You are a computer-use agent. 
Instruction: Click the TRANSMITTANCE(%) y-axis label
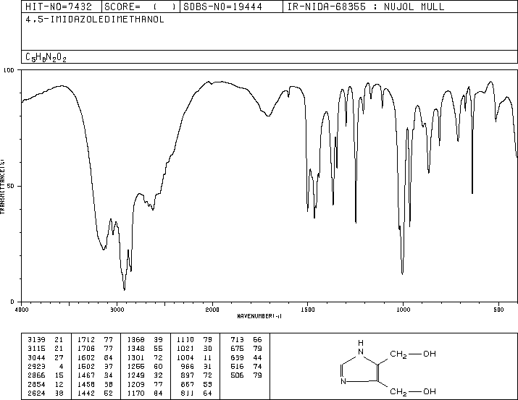click(x=2, y=186)
